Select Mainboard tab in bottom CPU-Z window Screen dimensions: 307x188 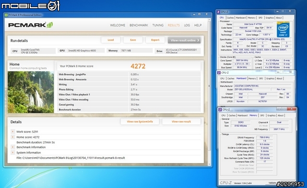click(243, 115)
